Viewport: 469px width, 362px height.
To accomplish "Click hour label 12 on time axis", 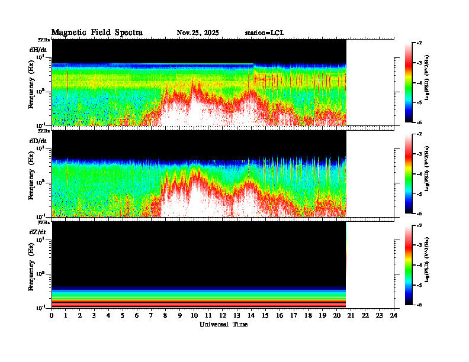I will coord(223,315).
